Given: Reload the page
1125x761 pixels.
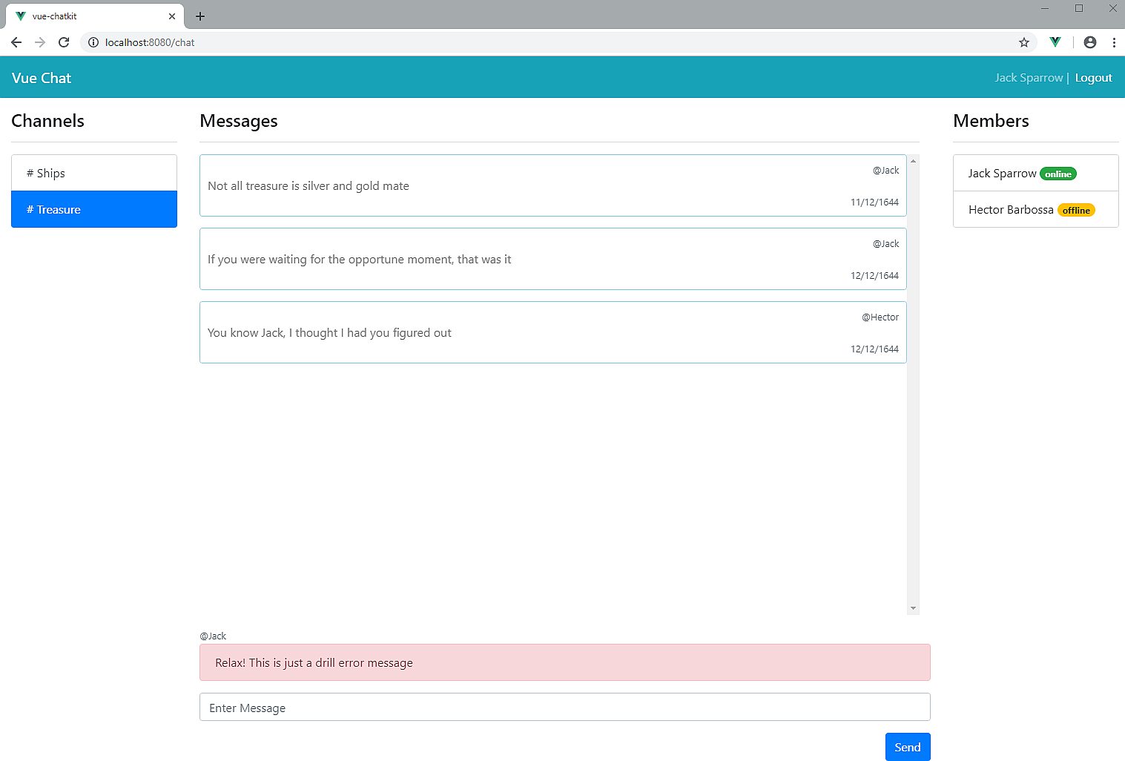Looking at the screenshot, I should tap(64, 42).
